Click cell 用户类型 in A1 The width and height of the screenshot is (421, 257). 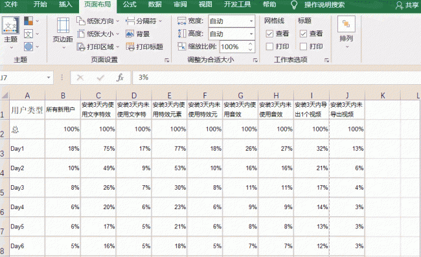click(x=27, y=109)
